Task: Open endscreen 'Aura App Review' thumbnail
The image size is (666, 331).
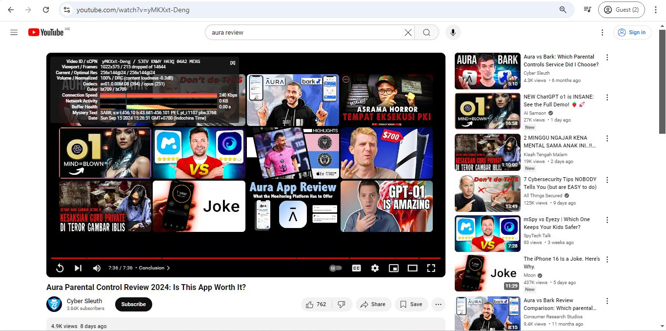Action: [293, 206]
